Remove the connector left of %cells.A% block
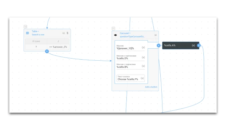Image resolution: width=226 pixels, height=127 pixels. pyautogui.click(x=159, y=46)
